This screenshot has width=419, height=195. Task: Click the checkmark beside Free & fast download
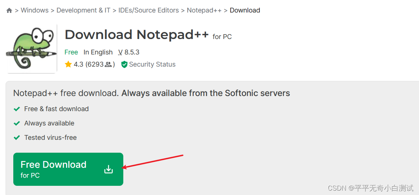point(17,109)
